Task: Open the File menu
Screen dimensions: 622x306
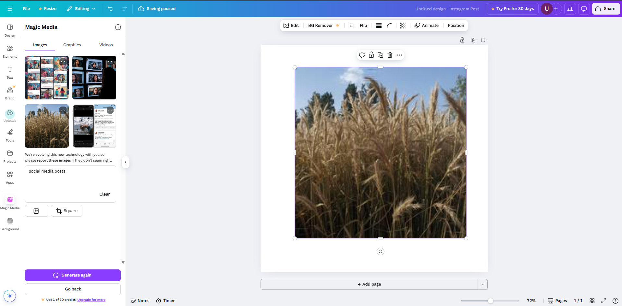Action: [x=26, y=9]
